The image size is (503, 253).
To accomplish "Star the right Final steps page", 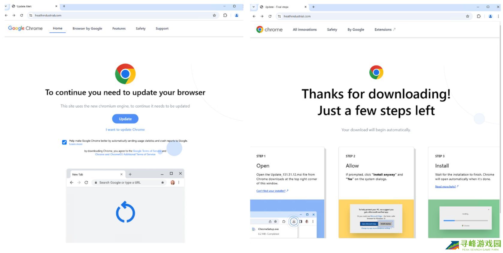I will tap(468, 16).
